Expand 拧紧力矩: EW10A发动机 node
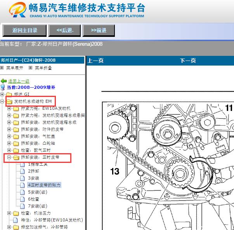Screen dimensions: 234x230 pyautogui.click(x=9, y=109)
